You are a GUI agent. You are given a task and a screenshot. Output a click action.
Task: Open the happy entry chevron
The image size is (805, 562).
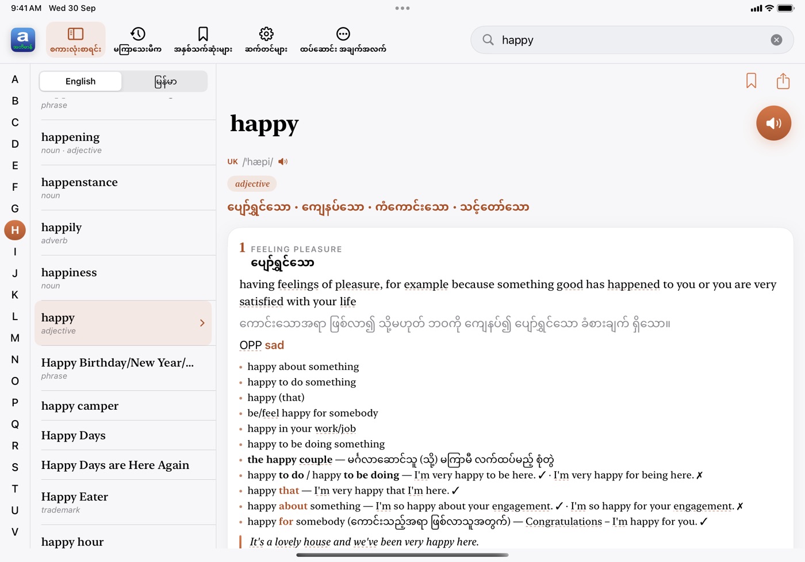tap(202, 323)
